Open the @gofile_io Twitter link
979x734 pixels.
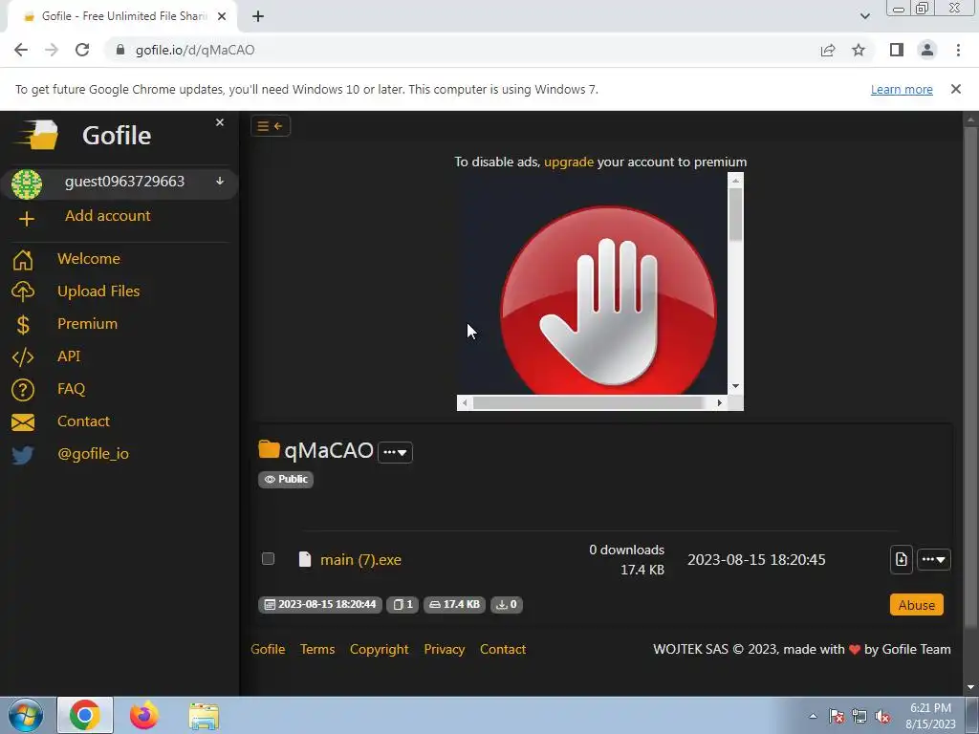coord(93,454)
